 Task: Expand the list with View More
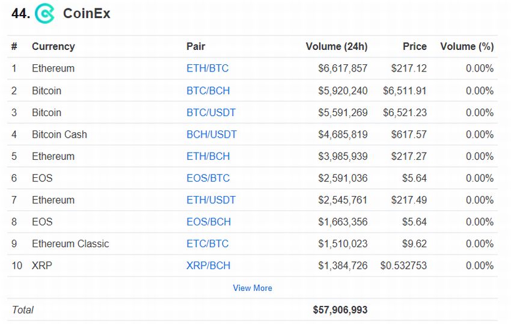click(x=252, y=288)
